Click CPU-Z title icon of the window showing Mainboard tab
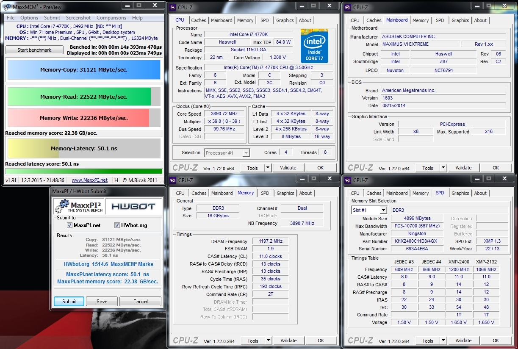 [348, 7]
